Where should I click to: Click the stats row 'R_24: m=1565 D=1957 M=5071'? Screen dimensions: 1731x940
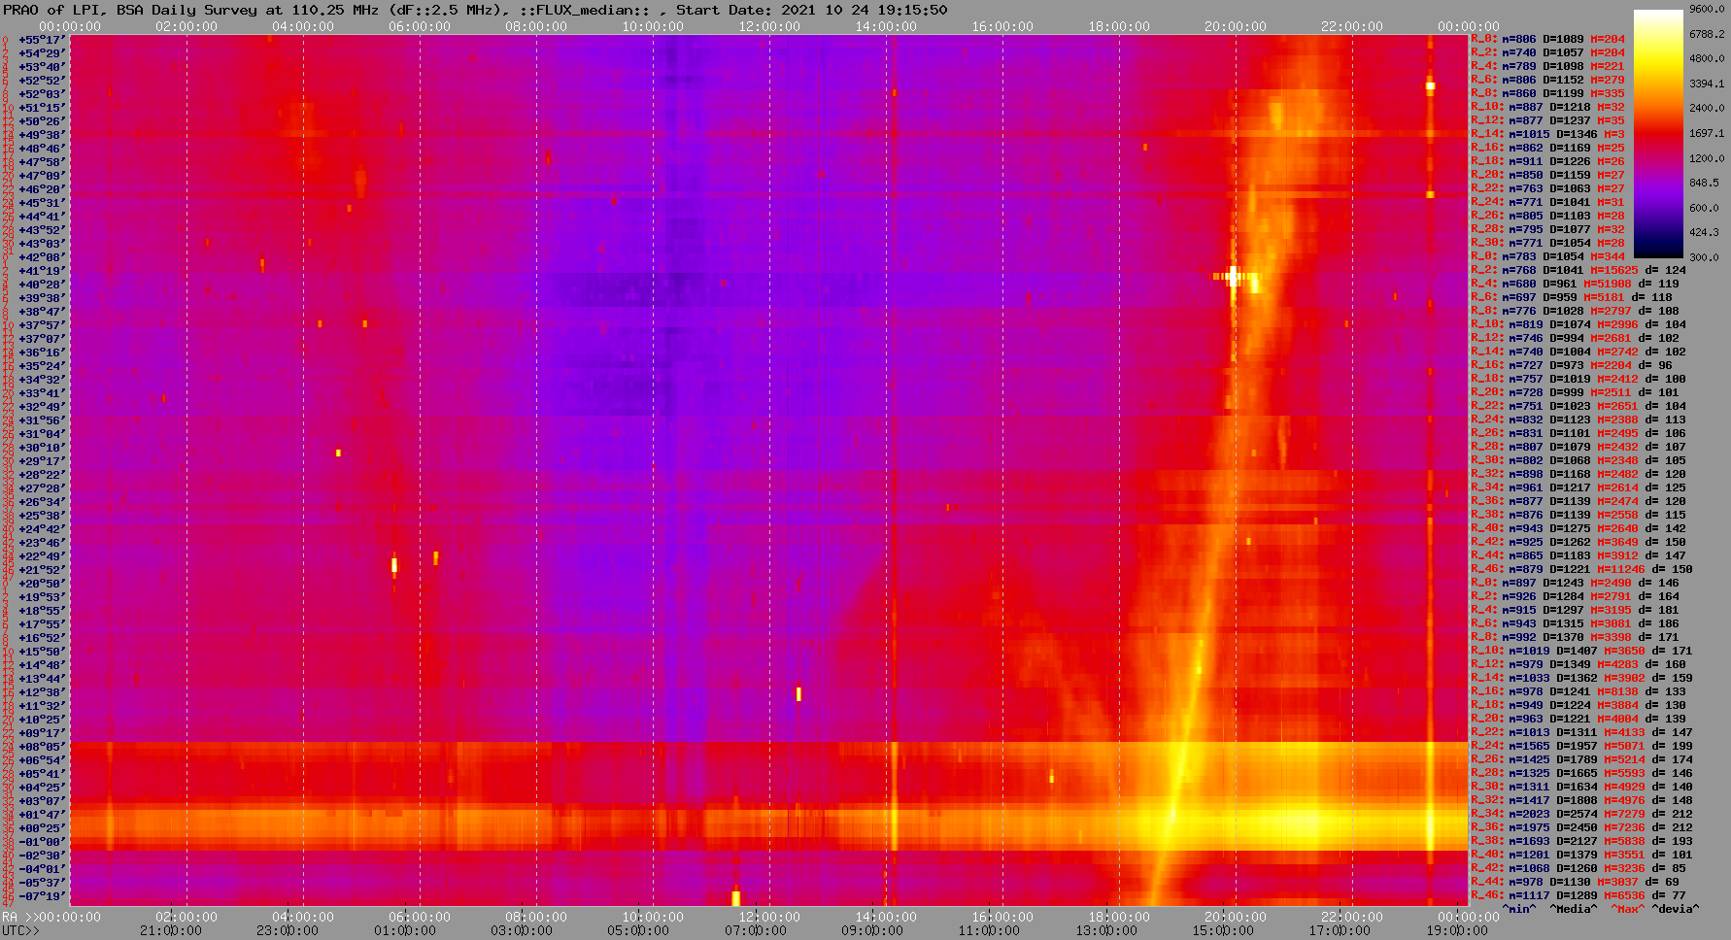(1581, 747)
